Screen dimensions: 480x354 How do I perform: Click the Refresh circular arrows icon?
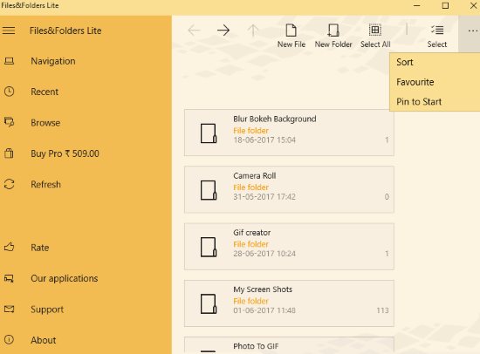10,184
